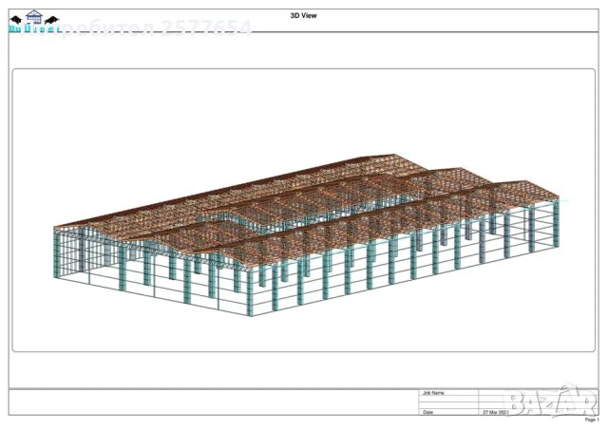
Task: Click the Job Name label
Action: [x=433, y=393]
